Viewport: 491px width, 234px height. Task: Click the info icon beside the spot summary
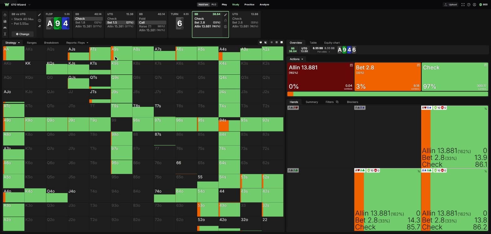click(39, 21)
